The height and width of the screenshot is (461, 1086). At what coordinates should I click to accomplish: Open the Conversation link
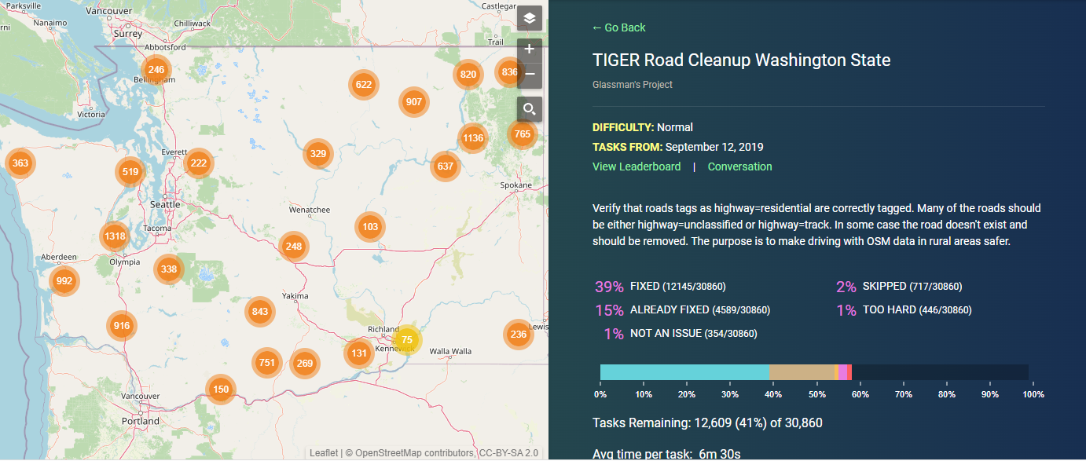(740, 166)
